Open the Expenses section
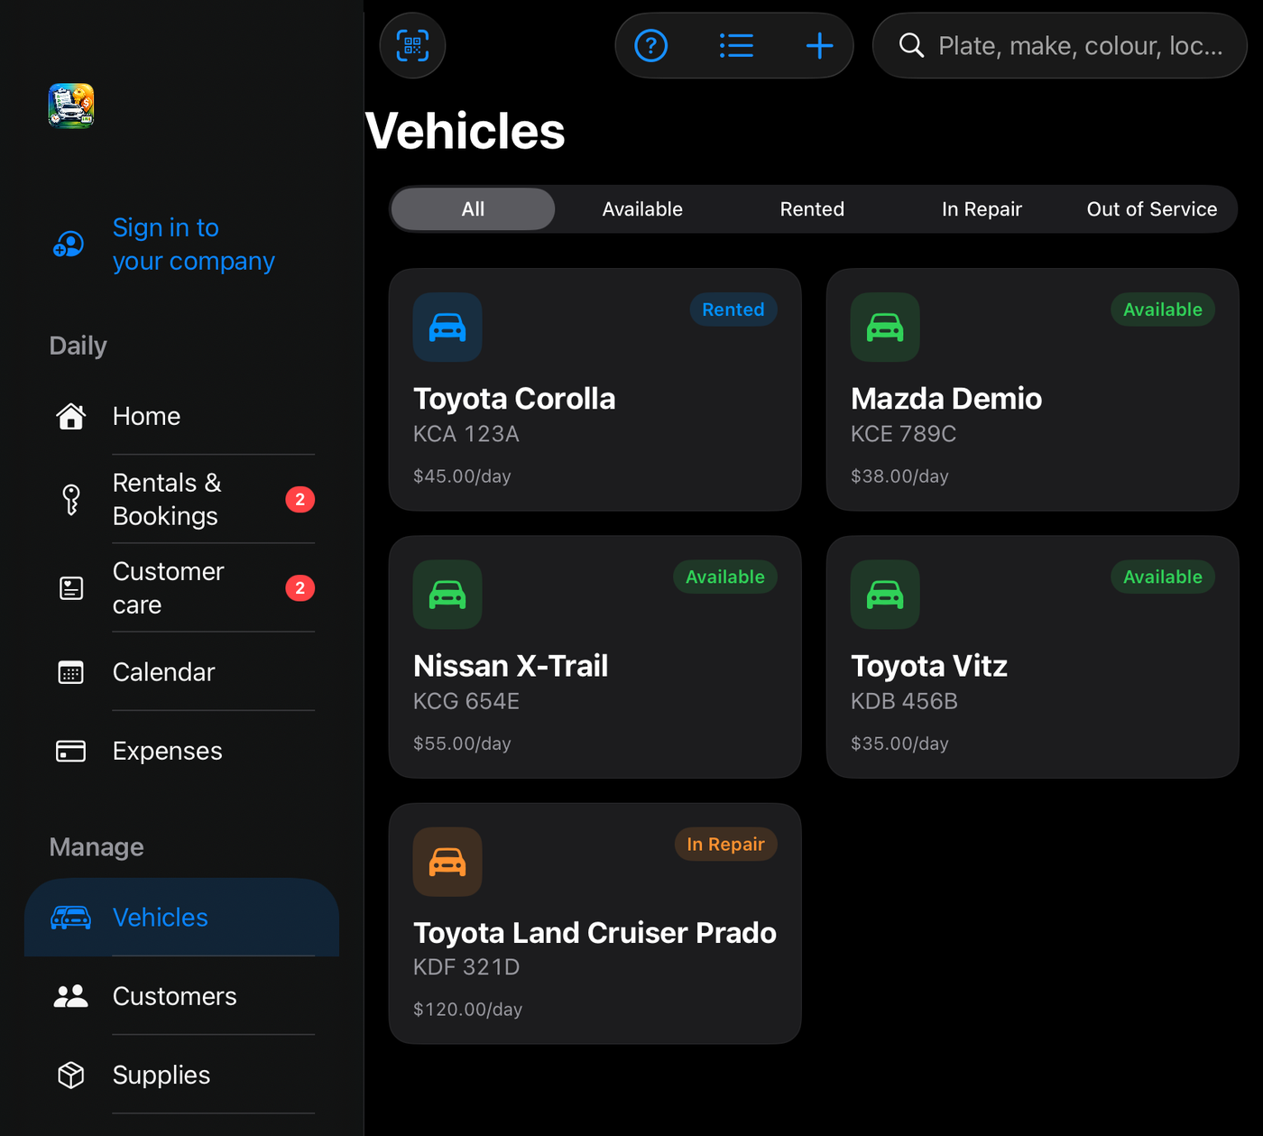The height and width of the screenshot is (1136, 1263). coord(182,751)
